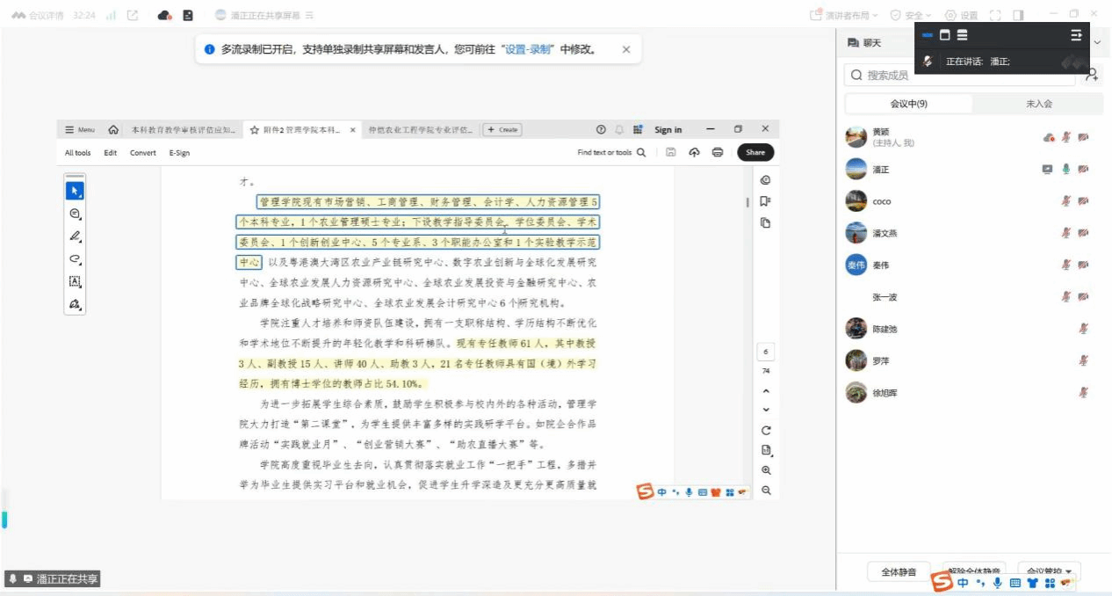Switch to the 未入会 tab
The image size is (1112, 596).
tap(1038, 104)
